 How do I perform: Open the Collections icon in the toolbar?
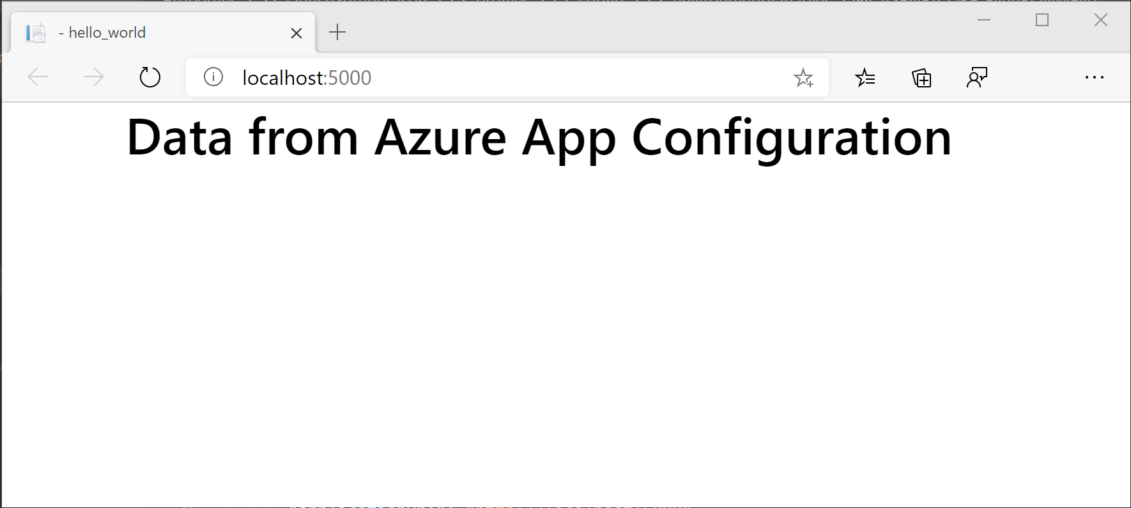click(x=921, y=77)
